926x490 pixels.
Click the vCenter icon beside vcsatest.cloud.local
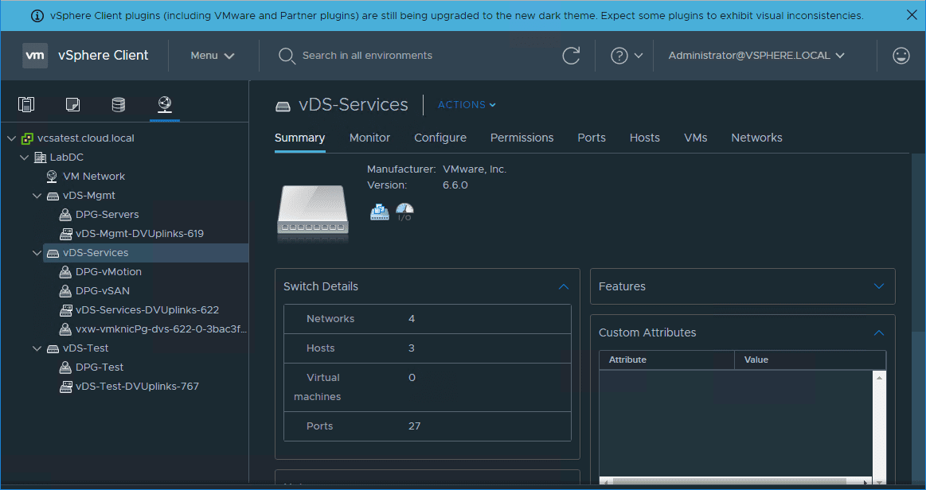point(27,138)
